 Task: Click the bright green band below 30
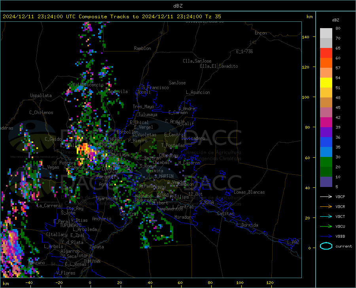[326, 162]
